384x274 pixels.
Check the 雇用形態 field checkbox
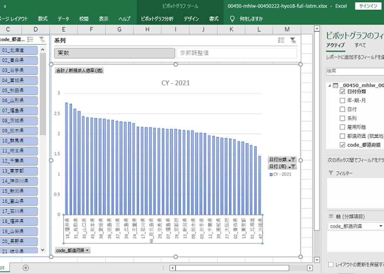342,127
